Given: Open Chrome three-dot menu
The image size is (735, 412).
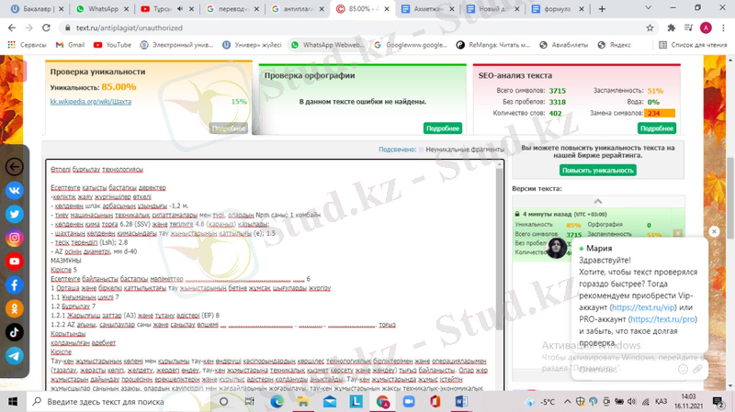Looking at the screenshot, I should click(x=723, y=28).
